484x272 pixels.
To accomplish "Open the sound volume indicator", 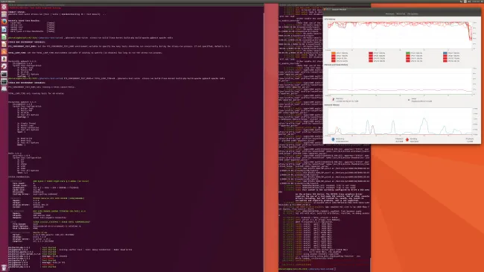I will (469, 1).
